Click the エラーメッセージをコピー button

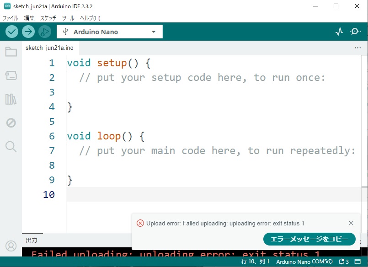pyautogui.click(x=309, y=239)
